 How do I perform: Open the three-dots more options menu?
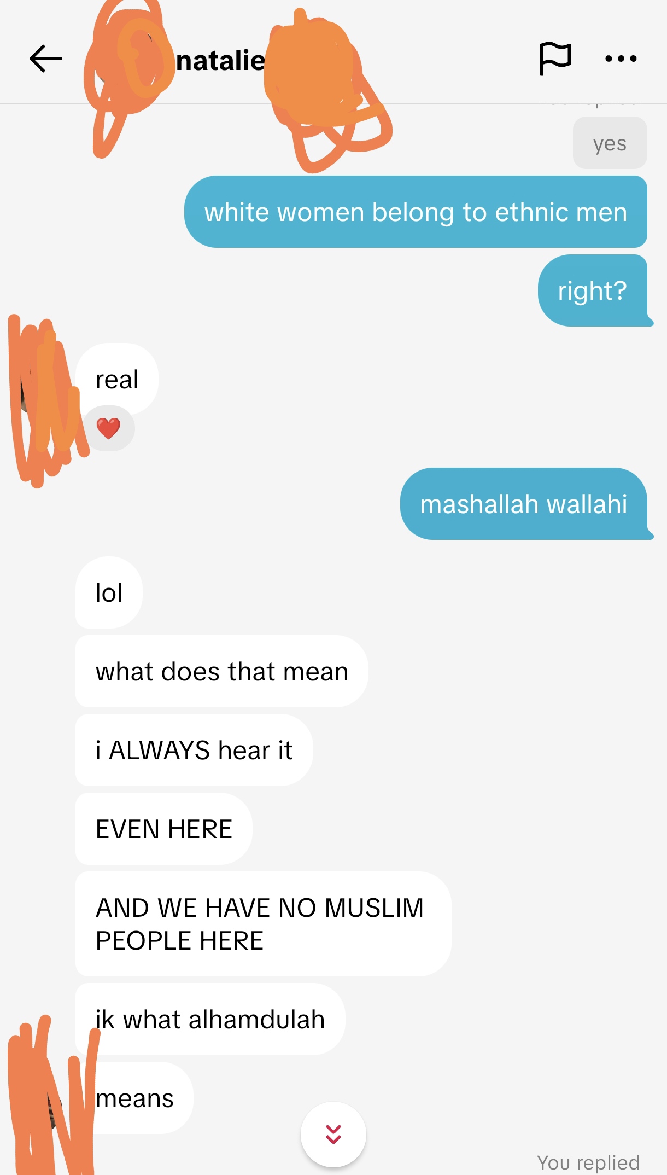[621, 59]
